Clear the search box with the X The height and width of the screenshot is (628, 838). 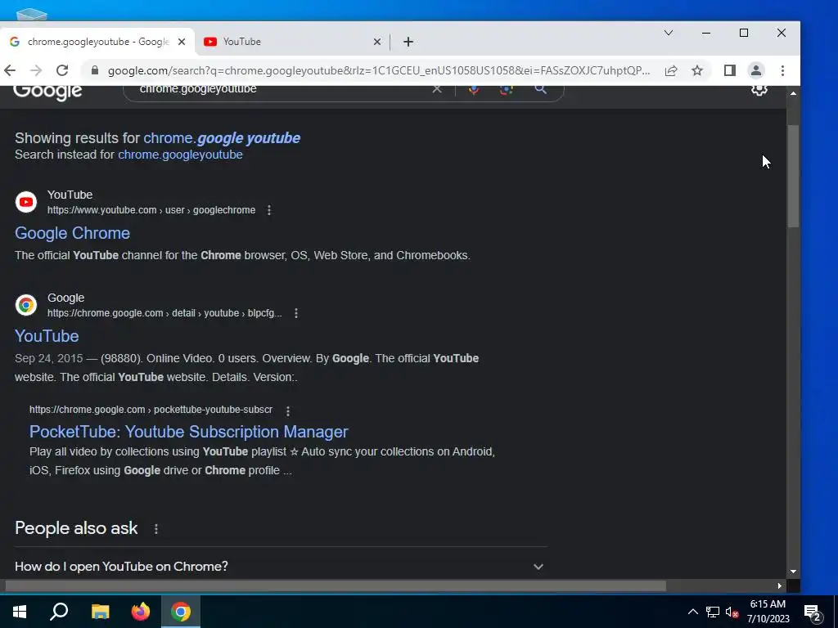(x=437, y=88)
